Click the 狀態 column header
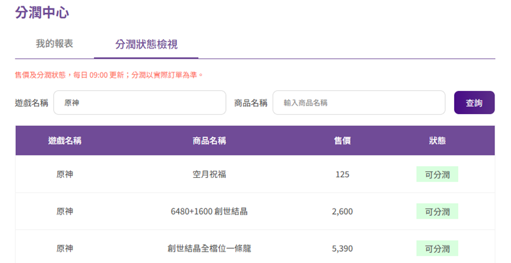This screenshot has height=263, width=511. click(x=437, y=141)
